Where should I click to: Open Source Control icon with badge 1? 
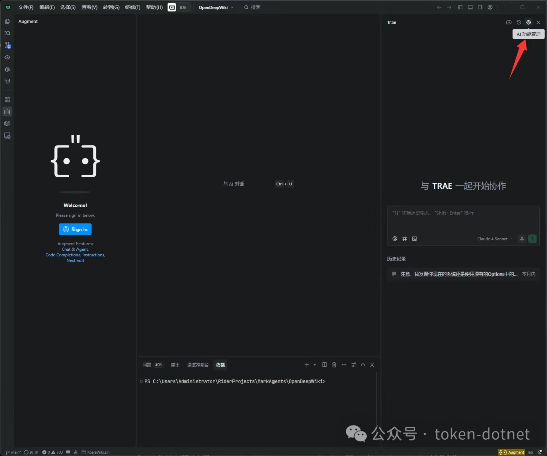coord(7,45)
